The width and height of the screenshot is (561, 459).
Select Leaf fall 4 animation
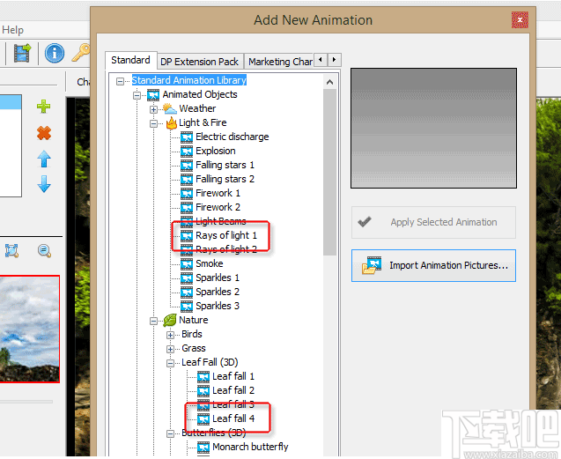pyautogui.click(x=233, y=418)
